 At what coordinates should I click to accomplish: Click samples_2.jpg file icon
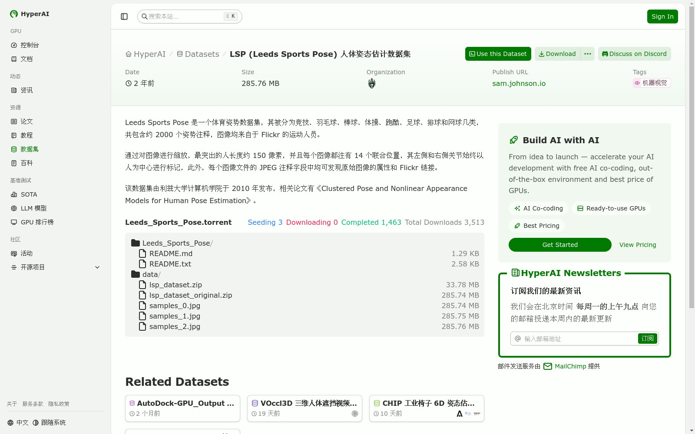(x=142, y=326)
